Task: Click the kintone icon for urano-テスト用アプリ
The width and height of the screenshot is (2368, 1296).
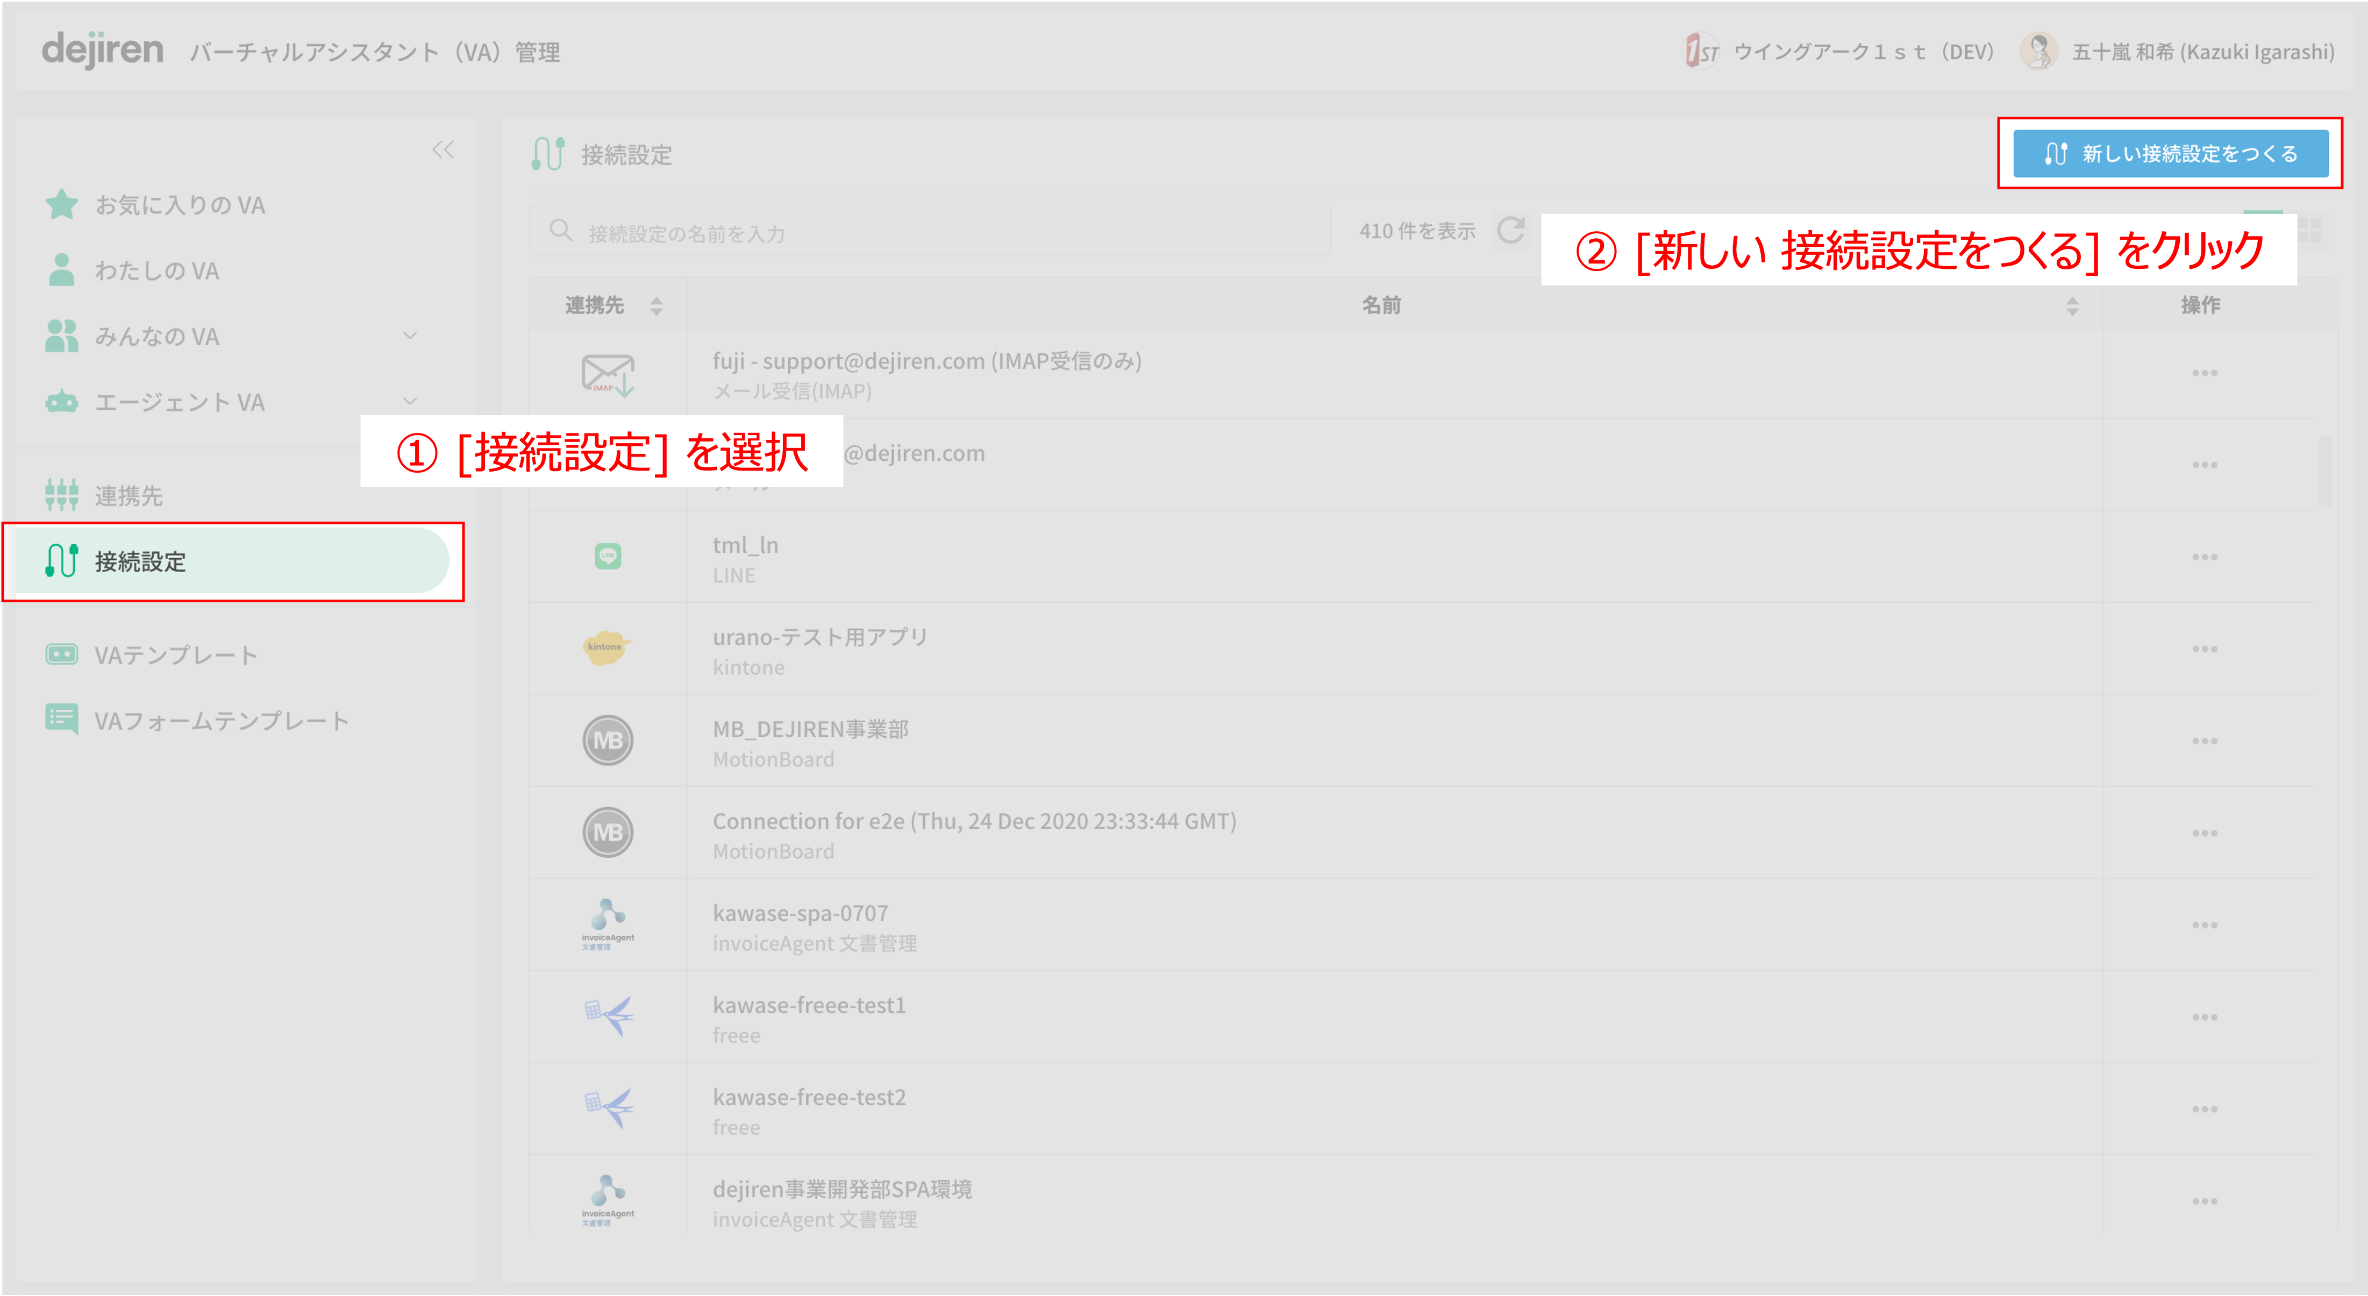Action: (607, 647)
